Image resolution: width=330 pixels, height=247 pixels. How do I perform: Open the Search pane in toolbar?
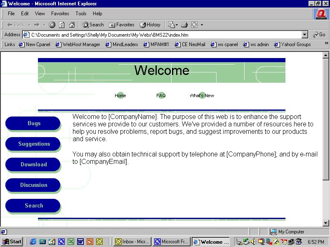[x=93, y=25]
